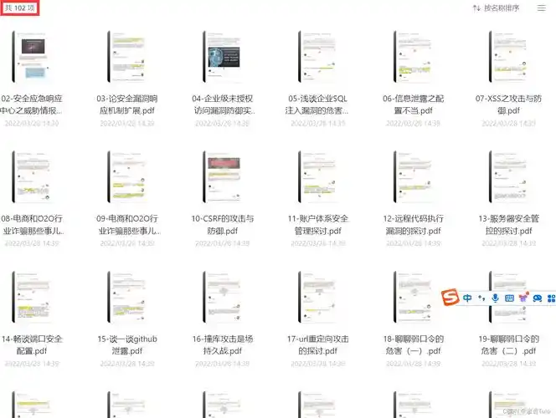Switch punctuation mode in Sogou toolbar
The height and width of the screenshot is (418, 556).
[481, 298]
